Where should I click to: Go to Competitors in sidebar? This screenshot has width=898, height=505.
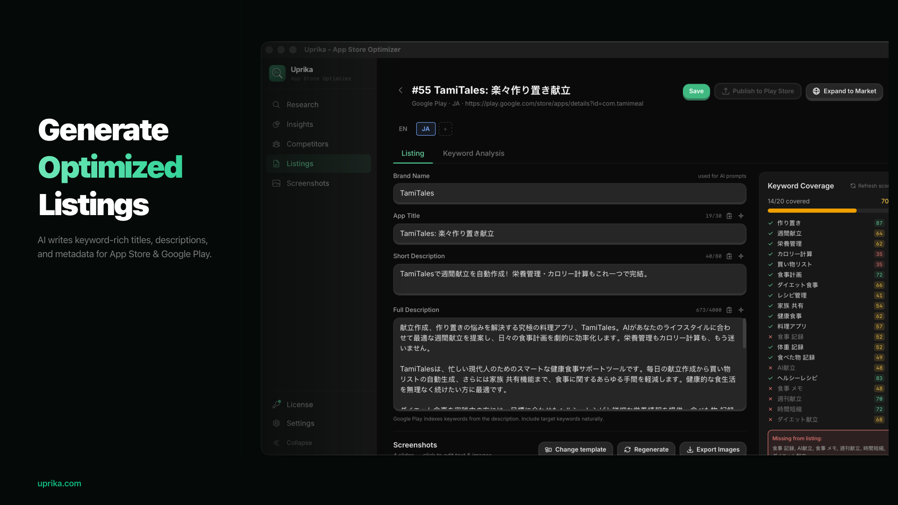point(307,144)
